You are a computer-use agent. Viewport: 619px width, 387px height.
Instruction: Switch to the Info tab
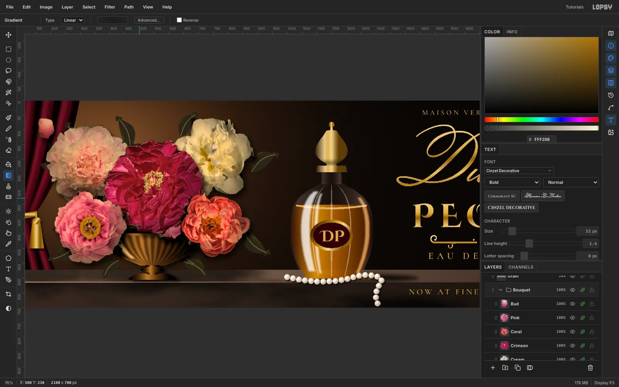click(x=512, y=32)
